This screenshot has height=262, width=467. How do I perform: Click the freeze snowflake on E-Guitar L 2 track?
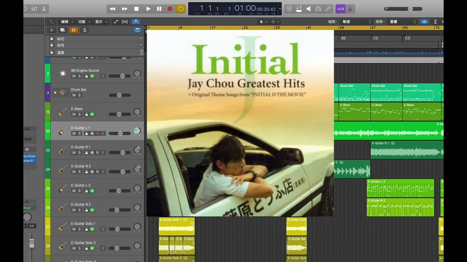(92, 191)
